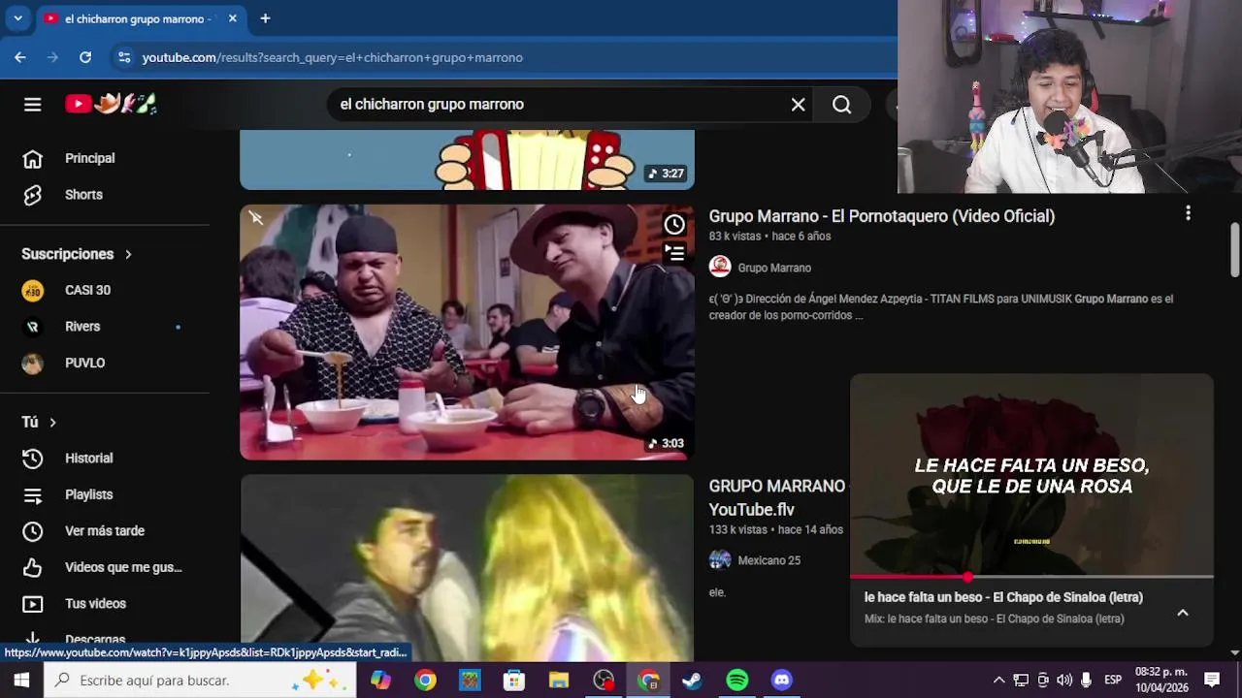Open Copilot from the taskbar
This screenshot has width=1242, height=698.
point(380,681)
